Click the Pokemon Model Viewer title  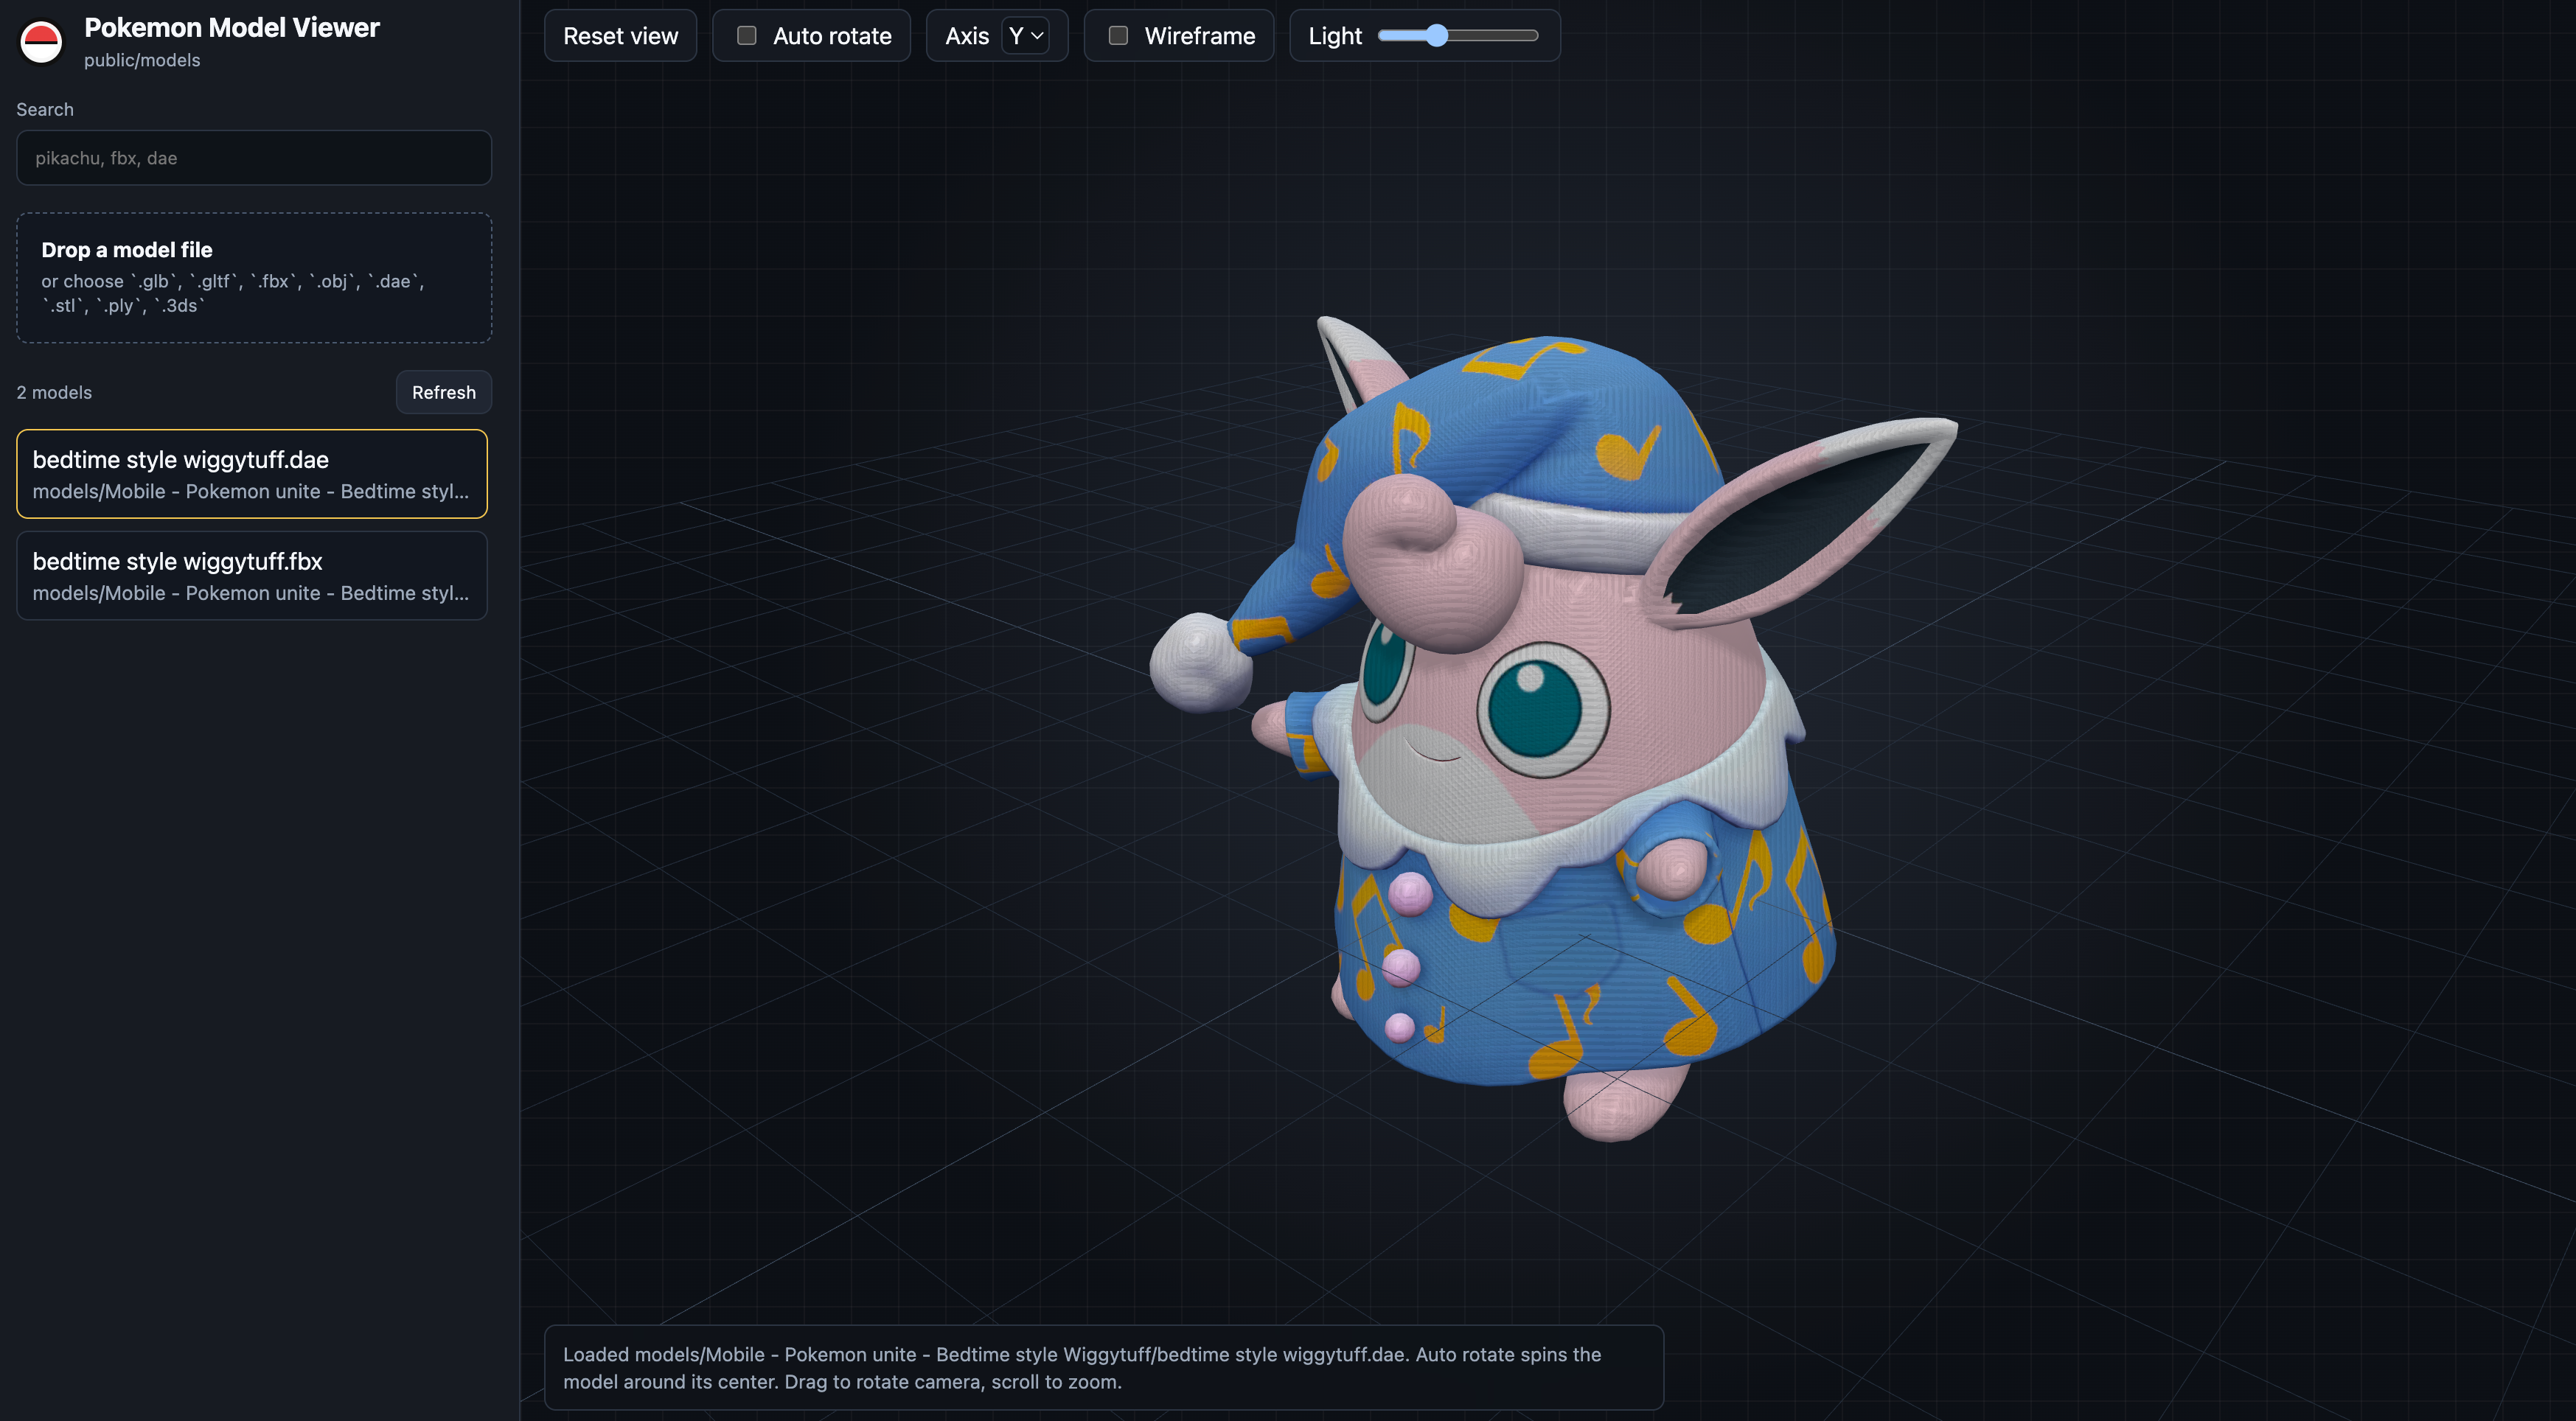(232, 28)
